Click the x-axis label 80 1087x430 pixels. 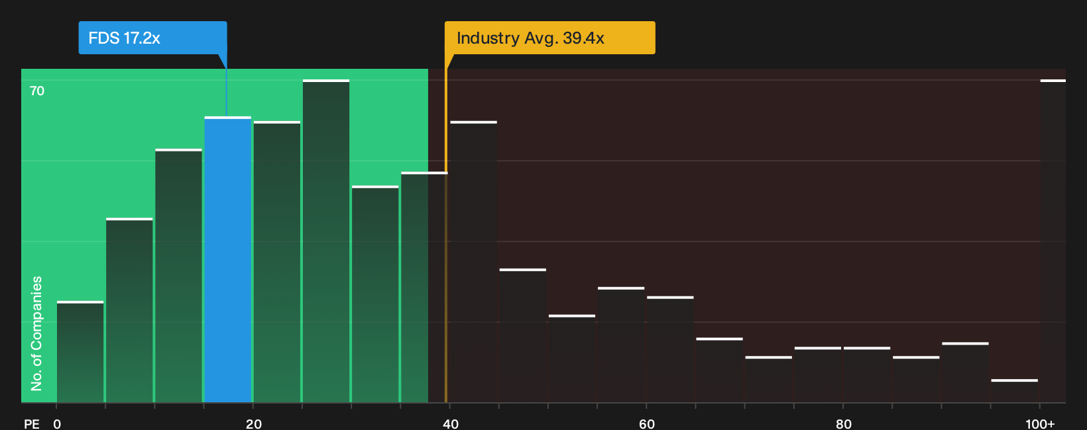(844, 423)
